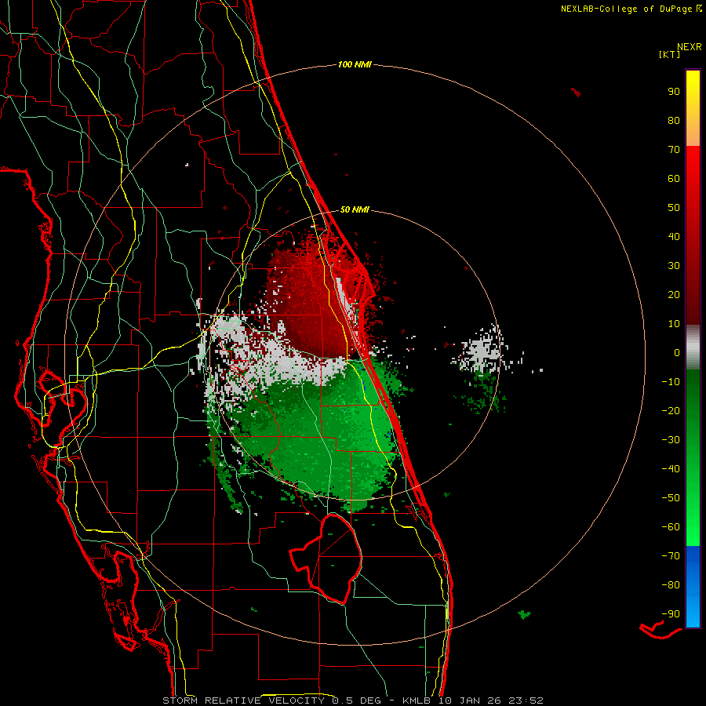Click the yellow top segment of the color bar
Image resolution: width=706 pixels, height=706 pixels.
point(693,108)
